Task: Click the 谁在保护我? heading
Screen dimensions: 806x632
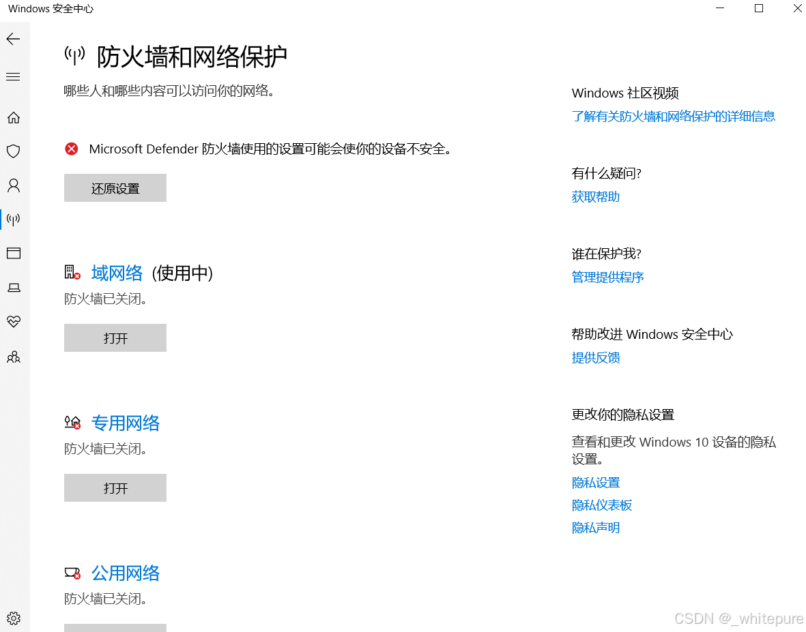Action: coord(607,254)
